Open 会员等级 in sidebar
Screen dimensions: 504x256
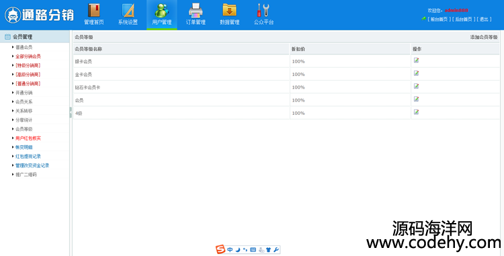(24, 129)
